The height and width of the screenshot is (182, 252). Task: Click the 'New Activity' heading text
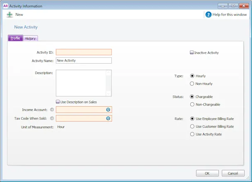coord(26,27)
